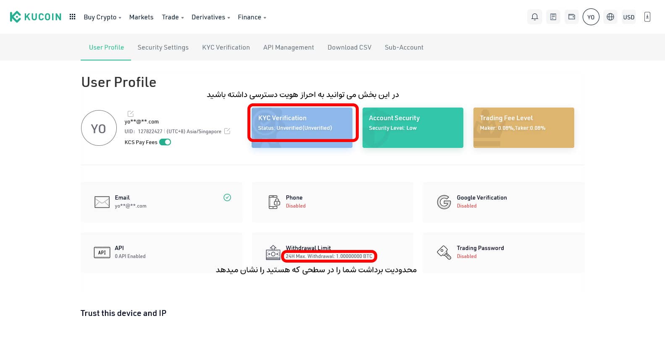
Task: Edit timezone Asia/Singapore pencil icon
Action: pyautogui.click(x=227, y=131)
